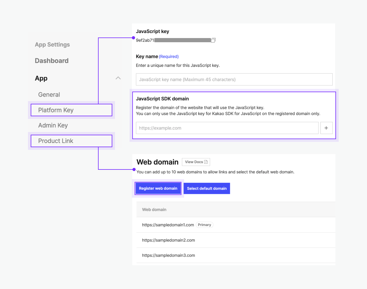The width and height of the screenshot is (367, 289).
Task: Click the Select default domain button
Action: [207, 188]
